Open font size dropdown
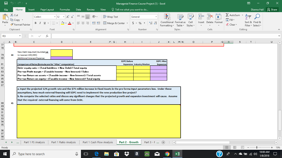 click(64, 17)
